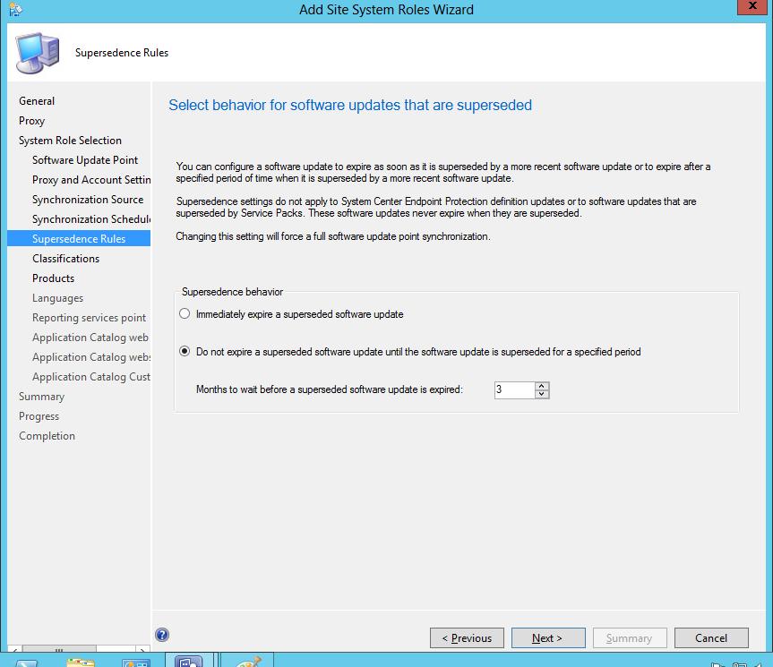Screen dimensions: 773x667
Task: Click the help question mark icon
Action: tap(162, 635)
